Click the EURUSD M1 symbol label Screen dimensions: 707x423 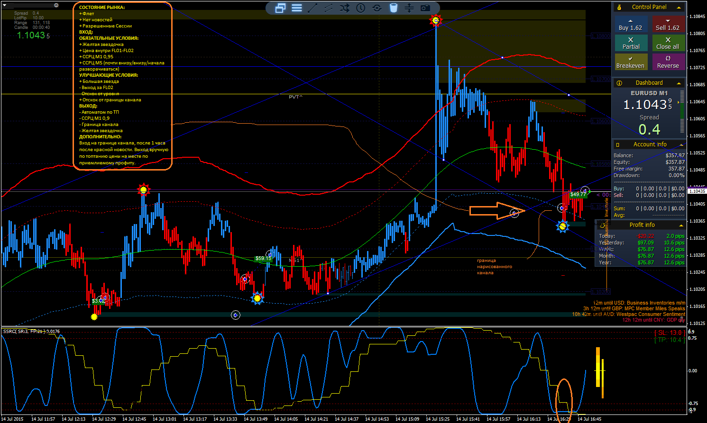coord(649,93)
